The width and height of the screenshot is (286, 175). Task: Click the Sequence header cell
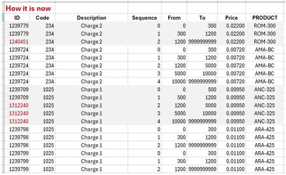(x=144, y=18)
